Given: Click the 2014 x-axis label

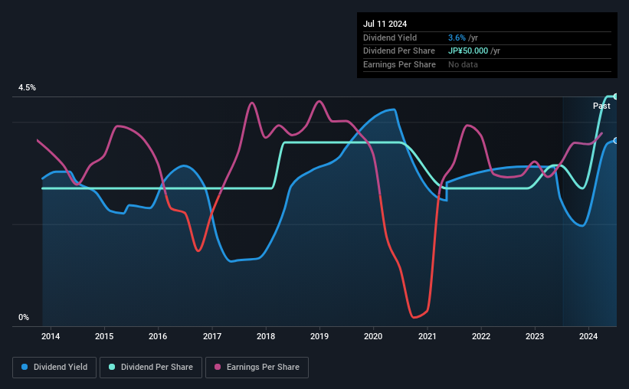Looking at the screenshot, I should coord(51,336).
